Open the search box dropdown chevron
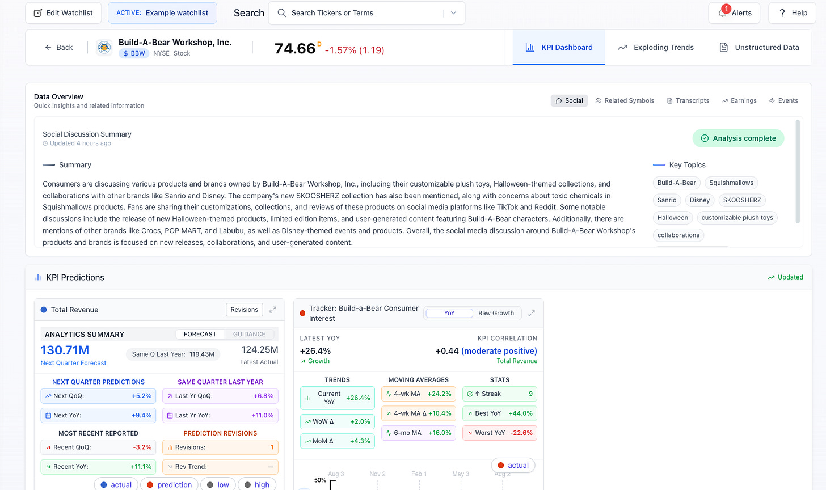The width and height of the screenshot is (826, 490). (x=453, y=13)
